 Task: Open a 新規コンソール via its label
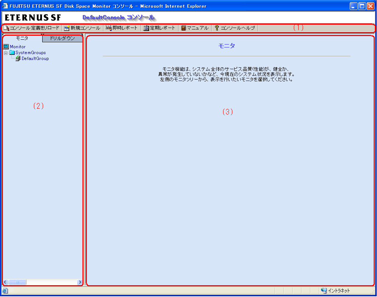pos(85,28)
